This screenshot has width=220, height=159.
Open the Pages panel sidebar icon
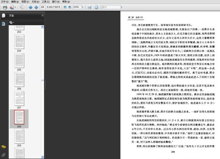[3, 16]
